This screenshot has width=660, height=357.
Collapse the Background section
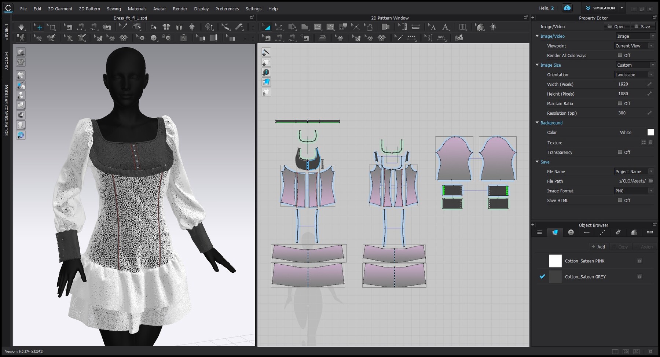point(537,123)
